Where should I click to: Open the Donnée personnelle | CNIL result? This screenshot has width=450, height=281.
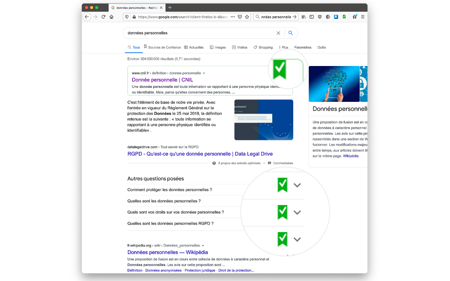tap(162, 80)
